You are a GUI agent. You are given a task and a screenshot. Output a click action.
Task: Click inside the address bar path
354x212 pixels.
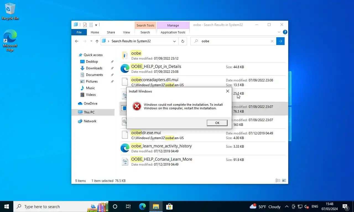pos(139,41)
